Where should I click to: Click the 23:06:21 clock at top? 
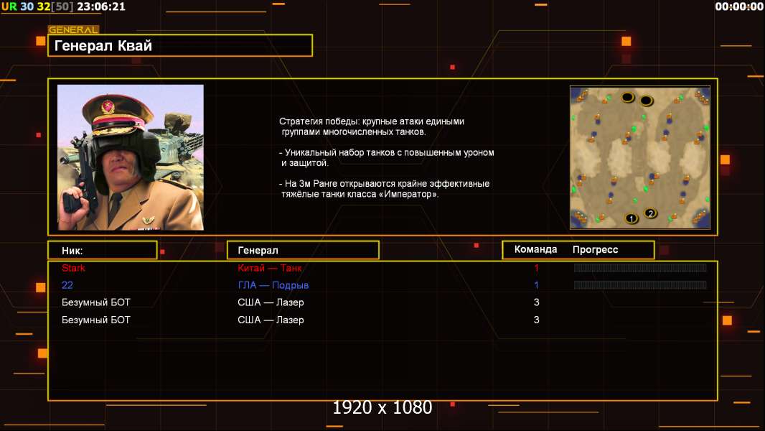click(x=101, y=6)
